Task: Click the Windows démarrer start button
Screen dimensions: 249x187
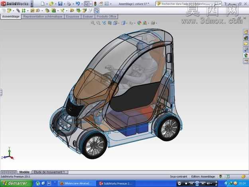Action: [x=16, y=183]
